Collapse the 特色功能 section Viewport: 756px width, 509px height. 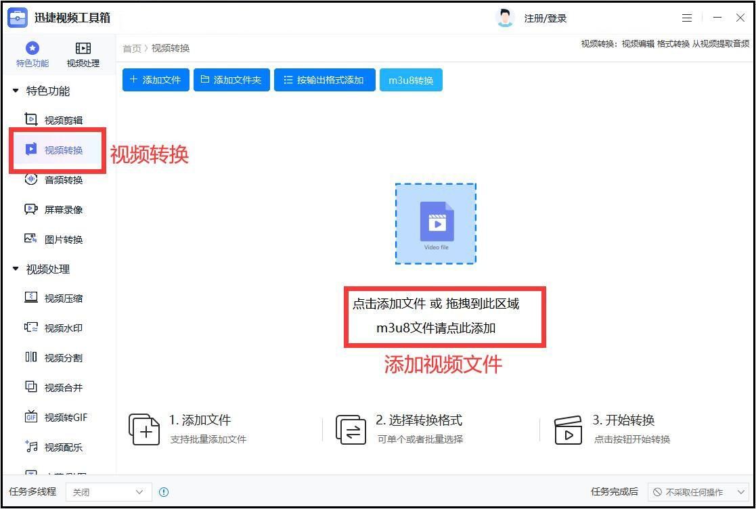[x=41, y=91]
